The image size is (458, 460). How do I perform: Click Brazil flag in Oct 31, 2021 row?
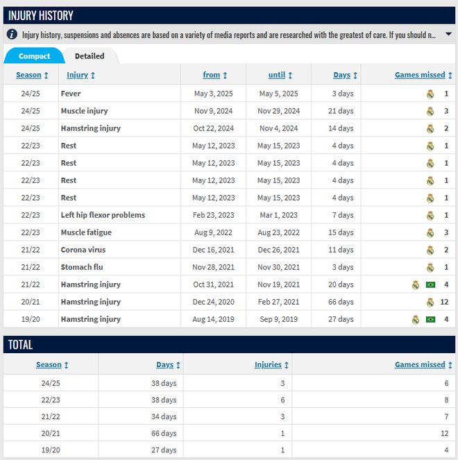point(430,284)
